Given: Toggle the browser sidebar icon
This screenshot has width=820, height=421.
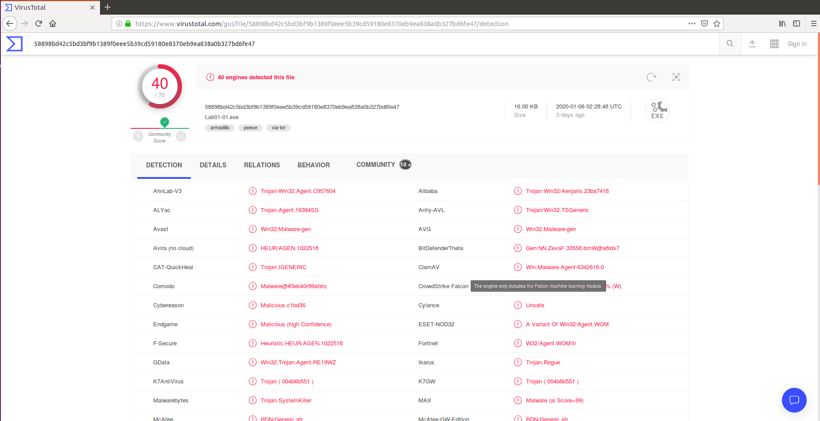Looking at the screenshot, I should pos(797,23).
